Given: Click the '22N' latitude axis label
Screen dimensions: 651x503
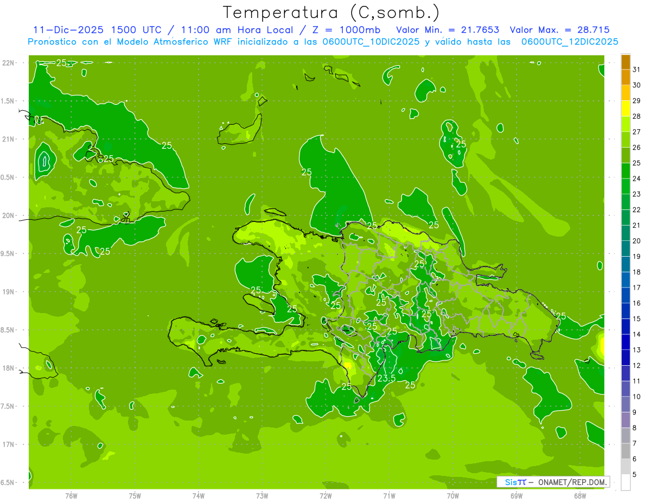Looking at the screenshot, I should tap(9, 62).
